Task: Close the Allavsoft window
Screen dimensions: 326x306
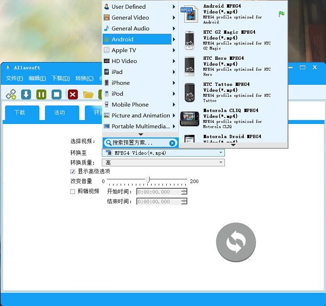Action: (315, 67)
